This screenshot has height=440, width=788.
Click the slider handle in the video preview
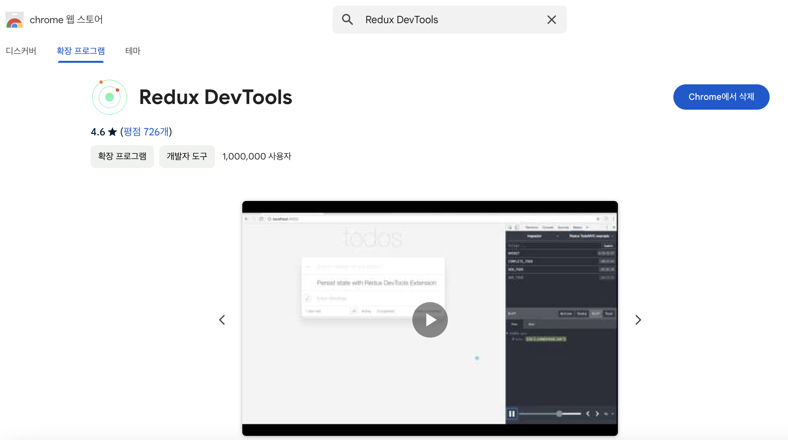coord(559,414)
